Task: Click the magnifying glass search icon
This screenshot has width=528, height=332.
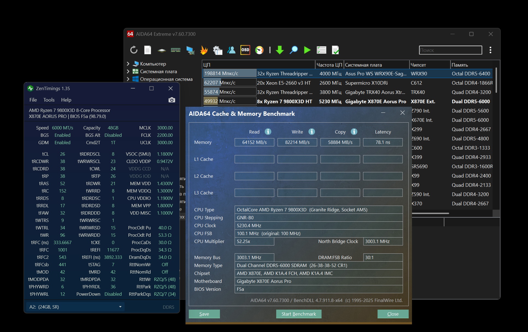Action: (x=293, y=50)
